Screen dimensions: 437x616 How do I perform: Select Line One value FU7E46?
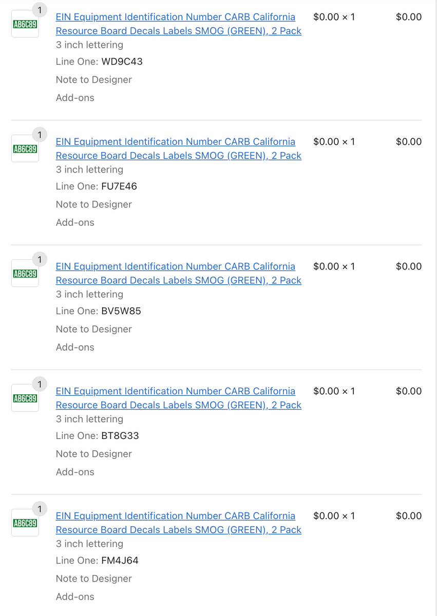click(119, 186)
